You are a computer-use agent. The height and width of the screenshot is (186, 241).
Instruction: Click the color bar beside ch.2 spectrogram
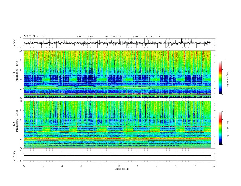pyautogui.click(x=220, y=128)
